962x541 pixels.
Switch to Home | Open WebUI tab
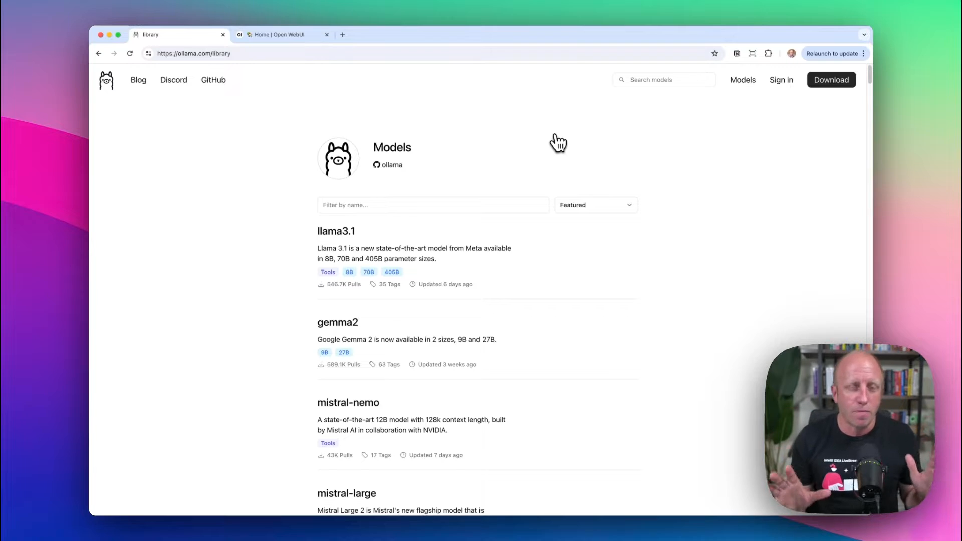[279, 35]
